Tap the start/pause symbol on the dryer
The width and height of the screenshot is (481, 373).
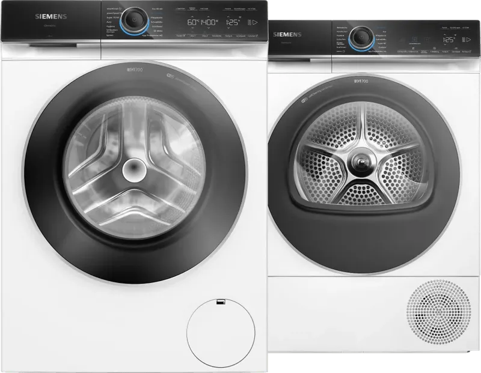(x=467, y=40)
